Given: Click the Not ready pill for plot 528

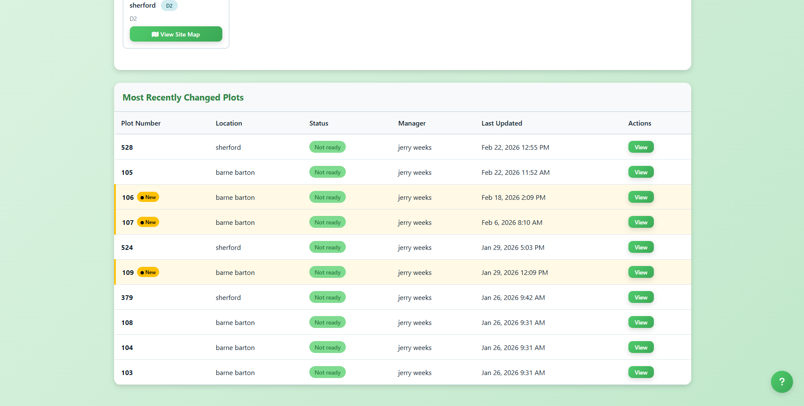Looking at the screenshot, I should coord(327,147).
